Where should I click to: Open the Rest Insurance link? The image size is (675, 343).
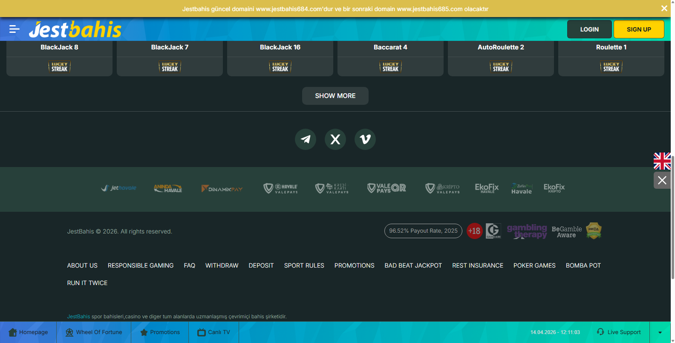point(478,265)
